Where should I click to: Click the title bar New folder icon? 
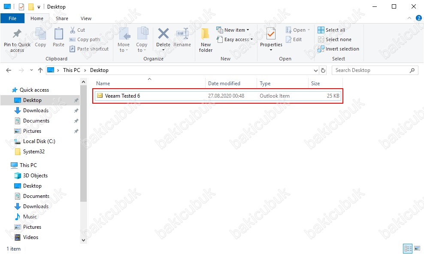click(31, 7)
